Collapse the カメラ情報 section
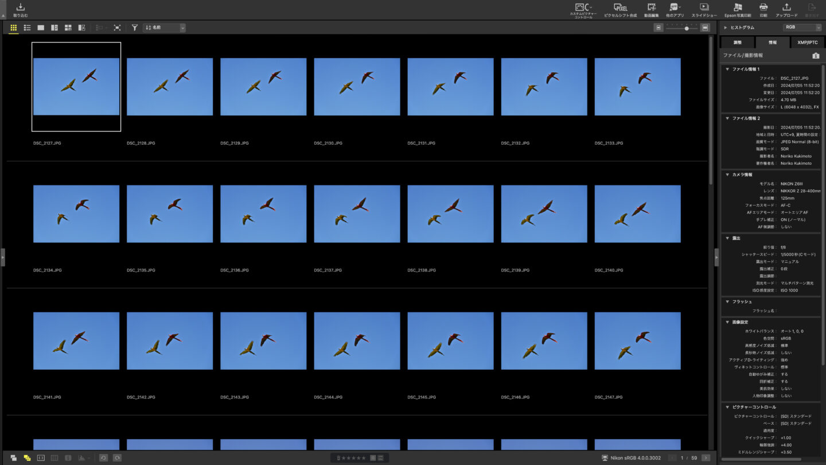Viewport: 826px width, 465px height. (727, 175)
